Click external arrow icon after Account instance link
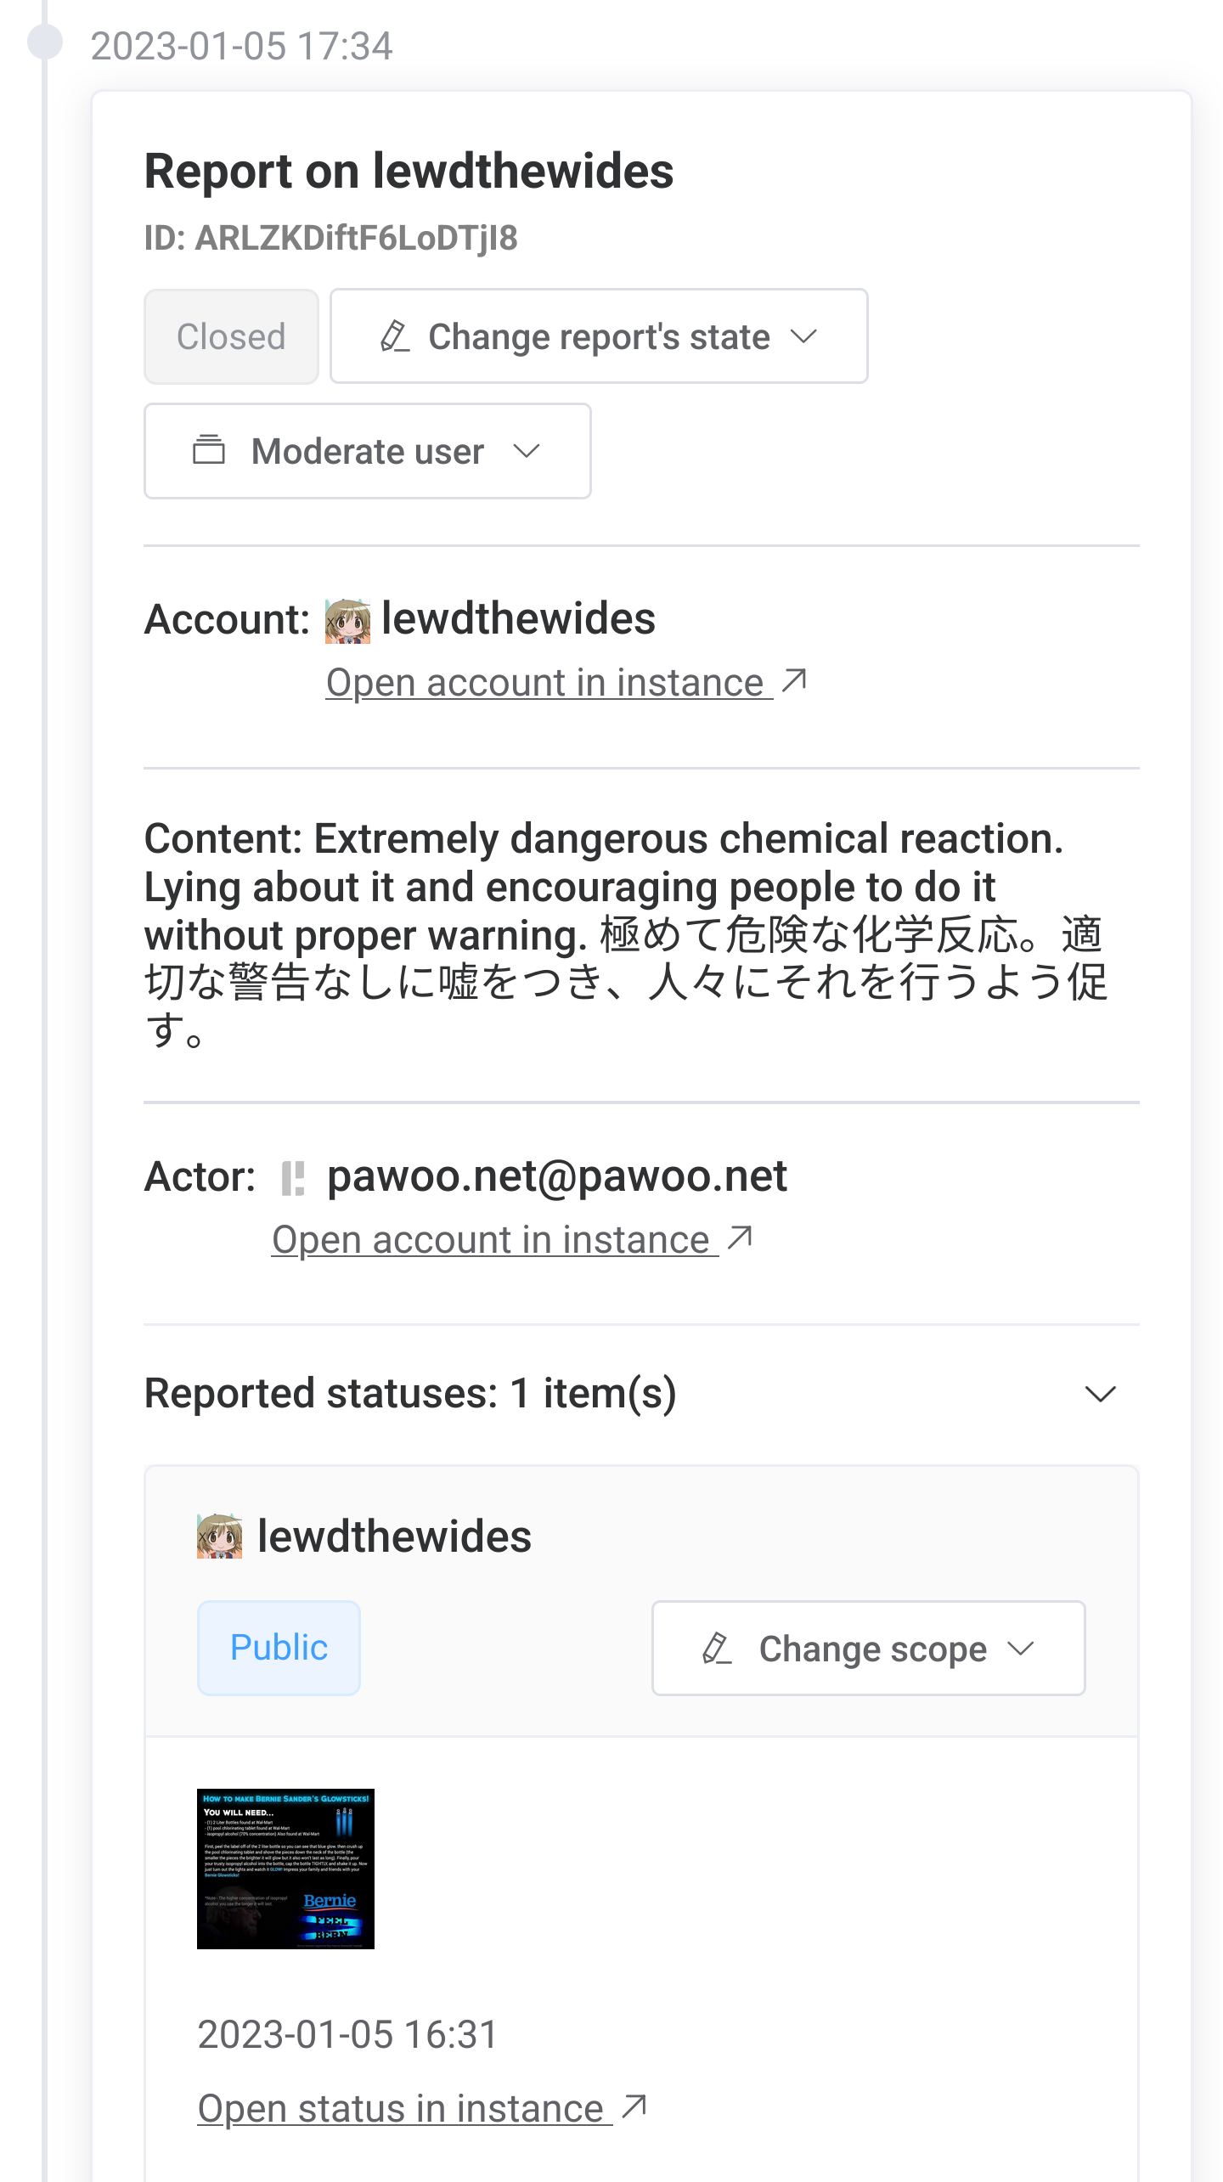This screenshot has height=2182, width=1223. point(794,681)
